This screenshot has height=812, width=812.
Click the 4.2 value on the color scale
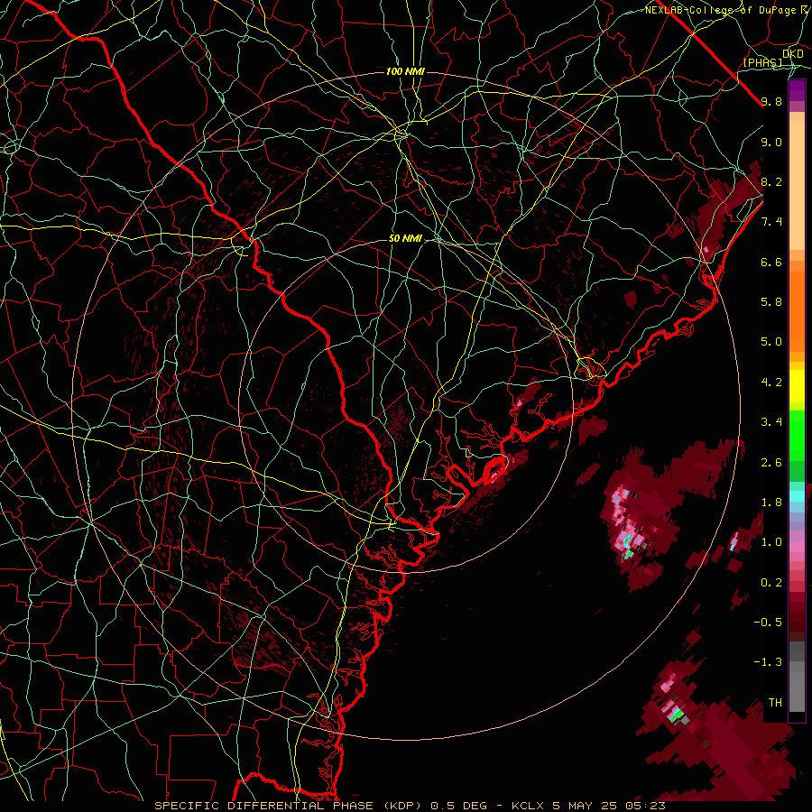pos(771,383)
